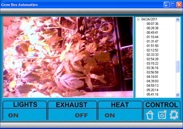183x129 pixels.
Task: Toggle the Exhaust OFF status
Action: pos(81,115)
